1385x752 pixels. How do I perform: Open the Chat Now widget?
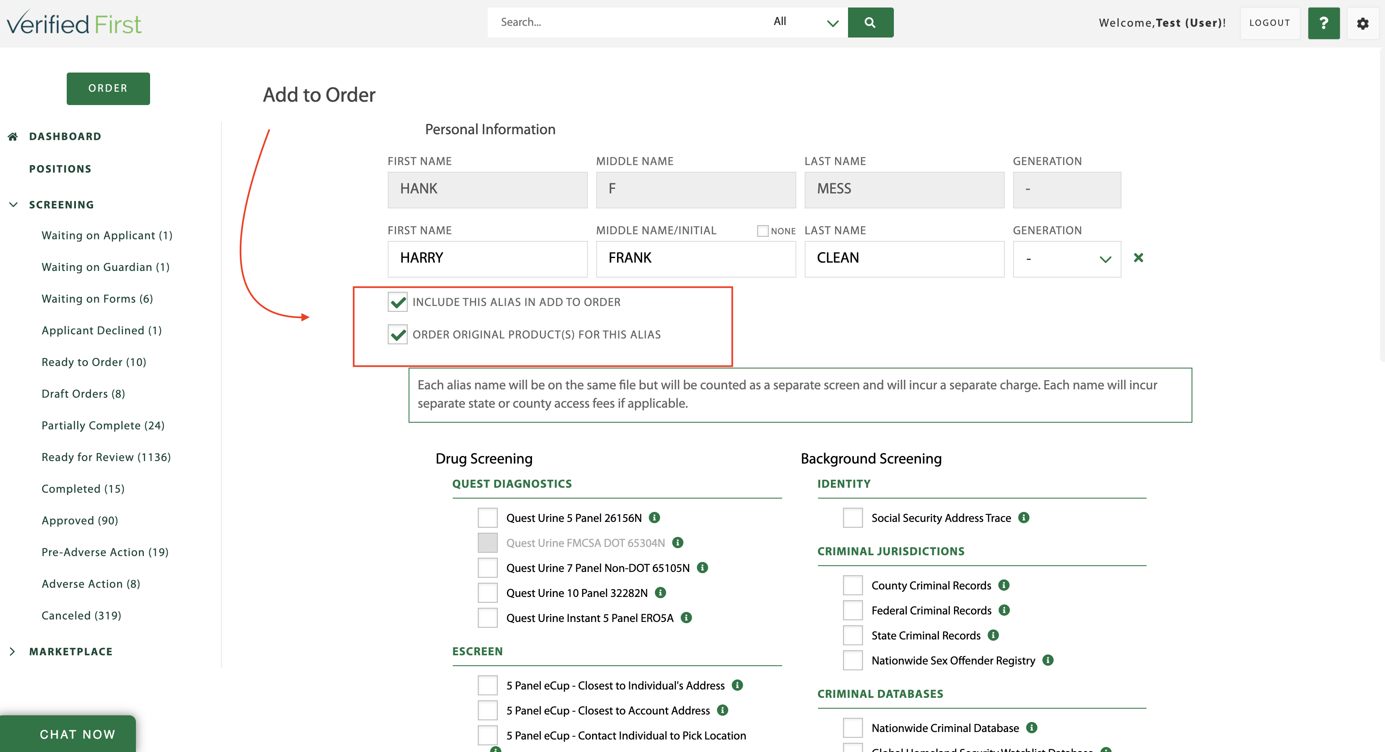(68, 734)
